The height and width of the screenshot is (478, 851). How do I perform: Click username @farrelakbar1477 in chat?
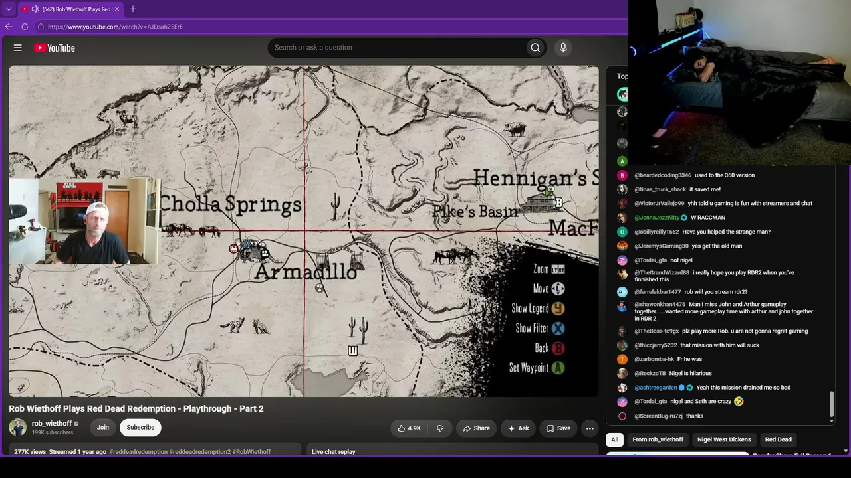(x=658, y=292)
